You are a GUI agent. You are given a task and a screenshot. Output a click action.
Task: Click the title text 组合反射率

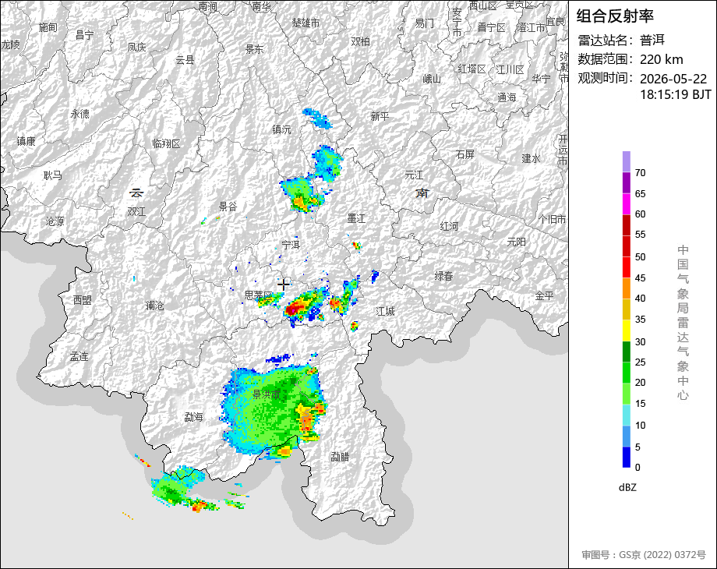pos(615,16)
